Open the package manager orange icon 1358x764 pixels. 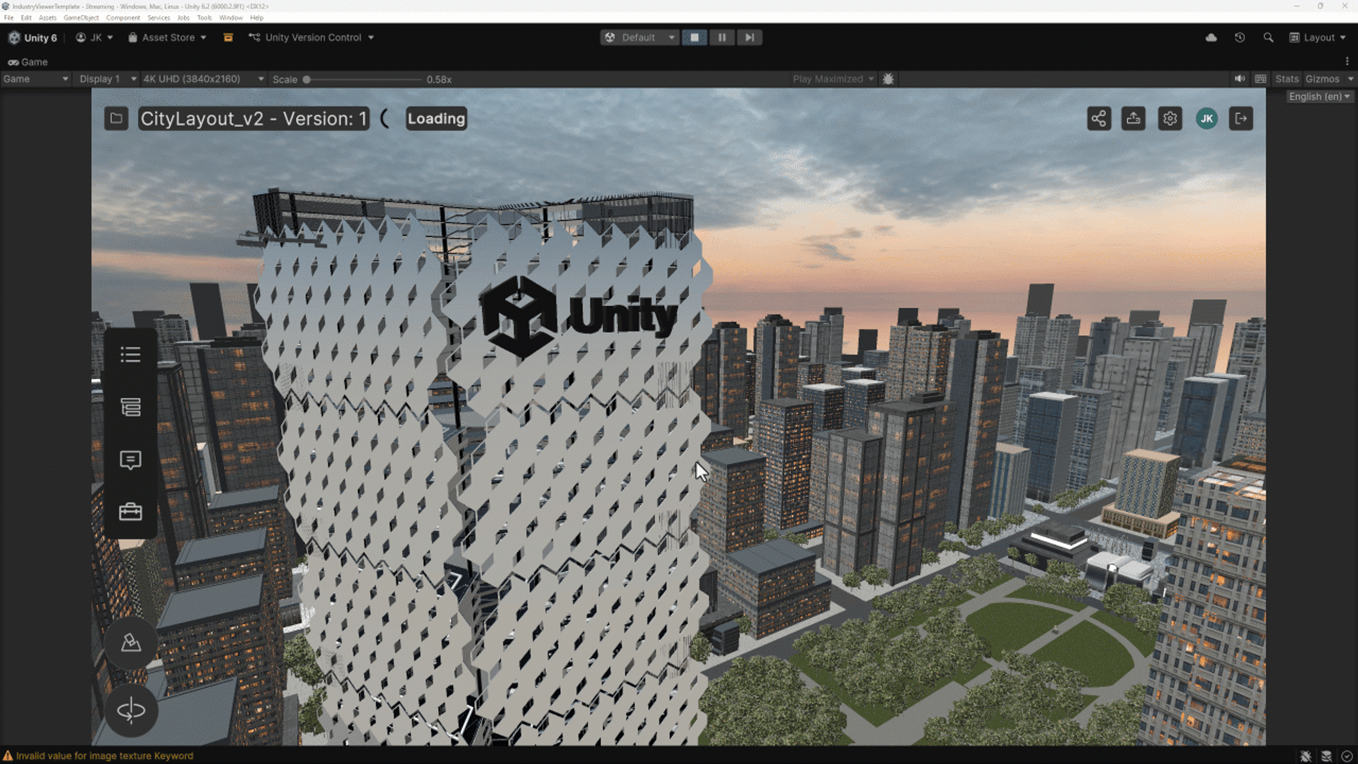(228, 38)
